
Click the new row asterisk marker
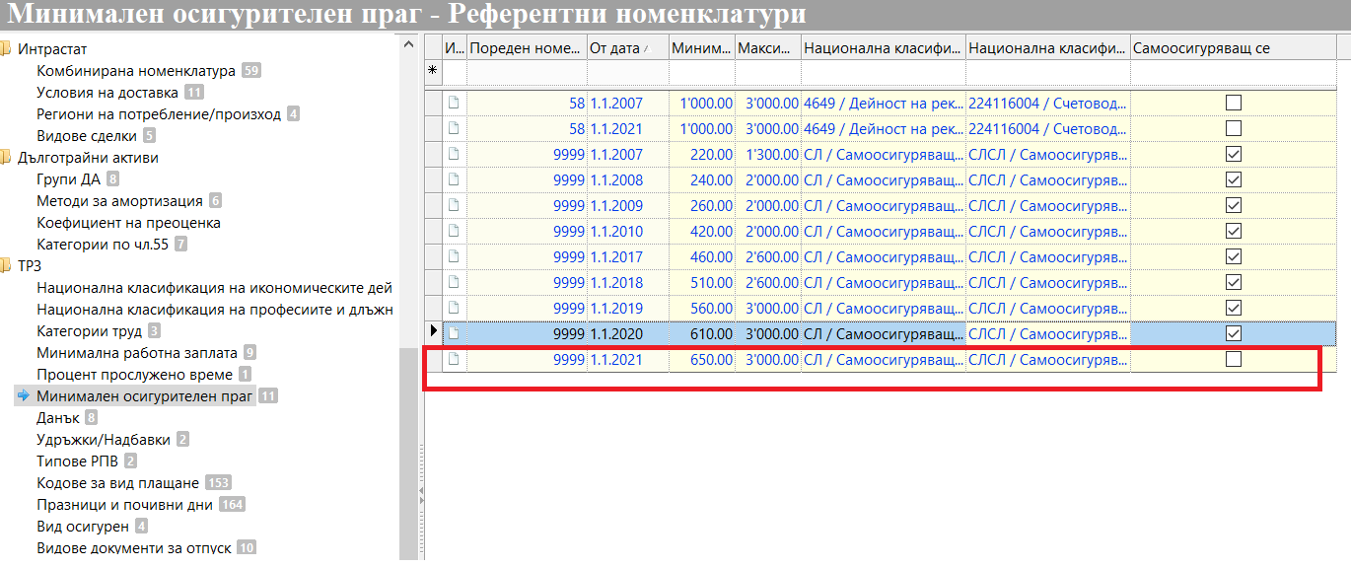(432, 73)
